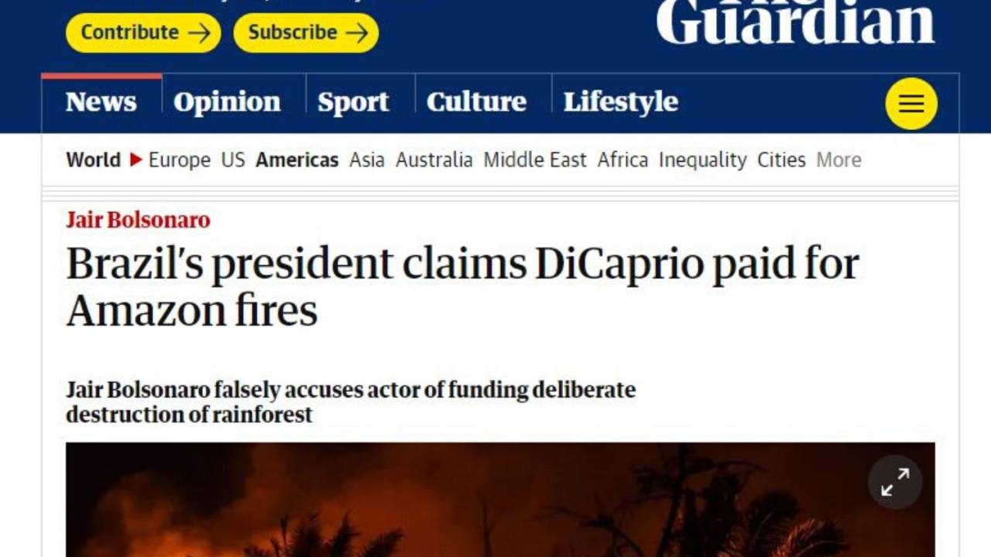The image size is (991, 557).
Task: Click the yellow Subscribe button
Action: (306, 32)
